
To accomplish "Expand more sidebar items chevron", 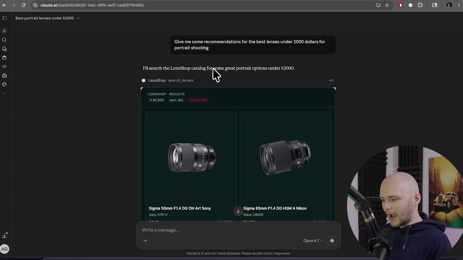I will pyautogui.click(x=4, y=93).
